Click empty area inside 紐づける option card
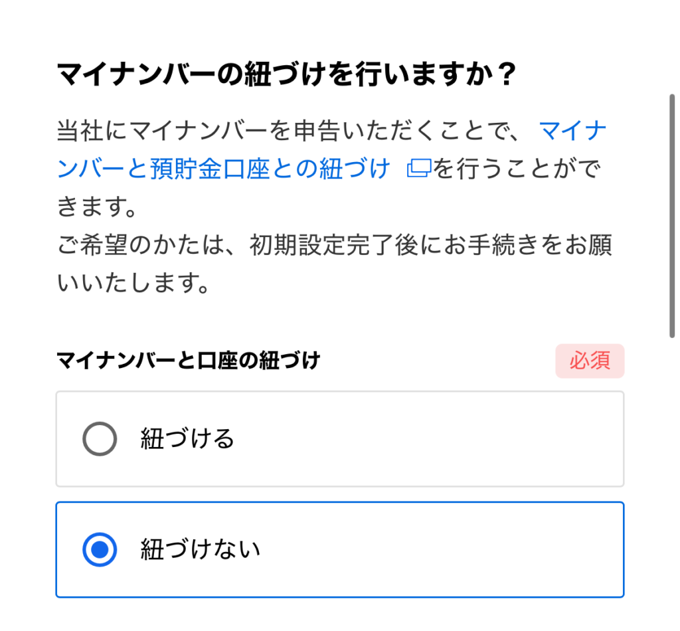This screenshot has width=680, height=631. [x=432, y=439]
